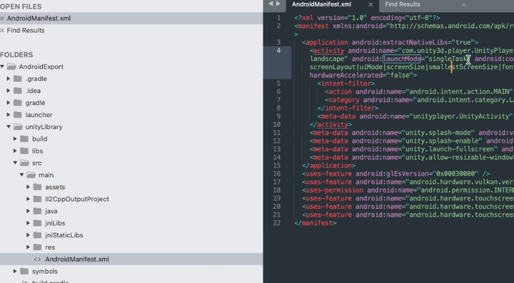Click the Il2CppOutputProject folder icon
This screenshot has height=283, width=514.
coord(37,199)
